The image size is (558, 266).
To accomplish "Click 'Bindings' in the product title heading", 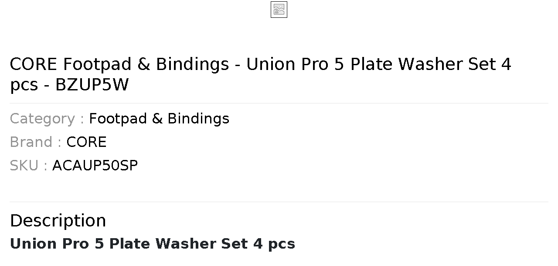I will (193, 65).
